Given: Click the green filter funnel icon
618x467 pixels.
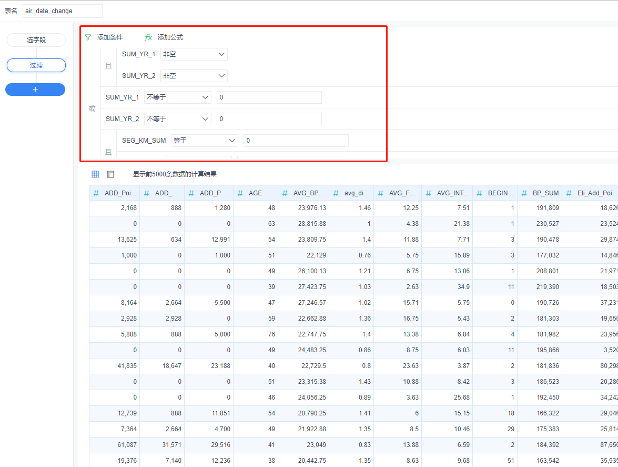Looking at the screenshot, I should coord(88,37).
